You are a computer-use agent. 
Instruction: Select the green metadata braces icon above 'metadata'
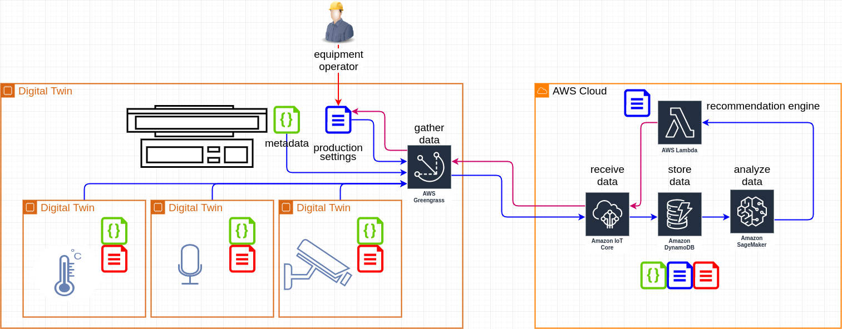(287, 119)
